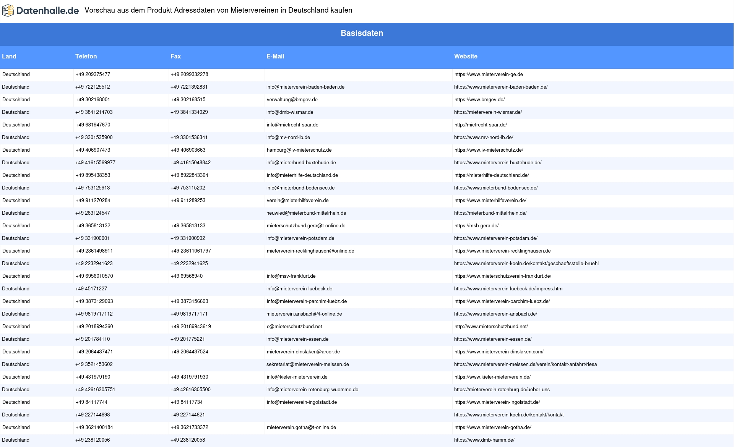Image resolution: width=734 pixels, height=447 pixels.
Task: Open the mieterverein-koeln.de kontakt/kontakt URL
Action: 509,415
